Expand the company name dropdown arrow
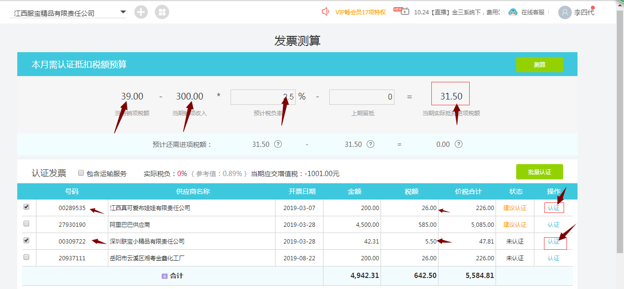The image size is (624, 289). point(123,12)
